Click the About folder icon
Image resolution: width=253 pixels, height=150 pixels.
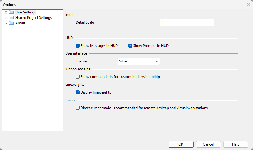(11, 23)
